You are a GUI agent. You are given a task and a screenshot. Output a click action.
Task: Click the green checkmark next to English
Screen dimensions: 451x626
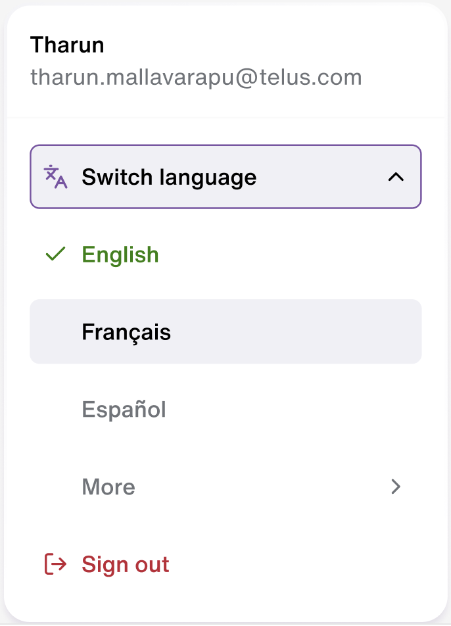[x=55, y=254]
